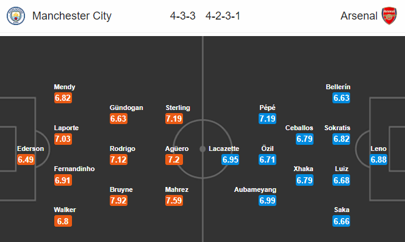Screen dimensions: 405x242
Task: Open the Arsenal team name link
Action: (359, 16)
